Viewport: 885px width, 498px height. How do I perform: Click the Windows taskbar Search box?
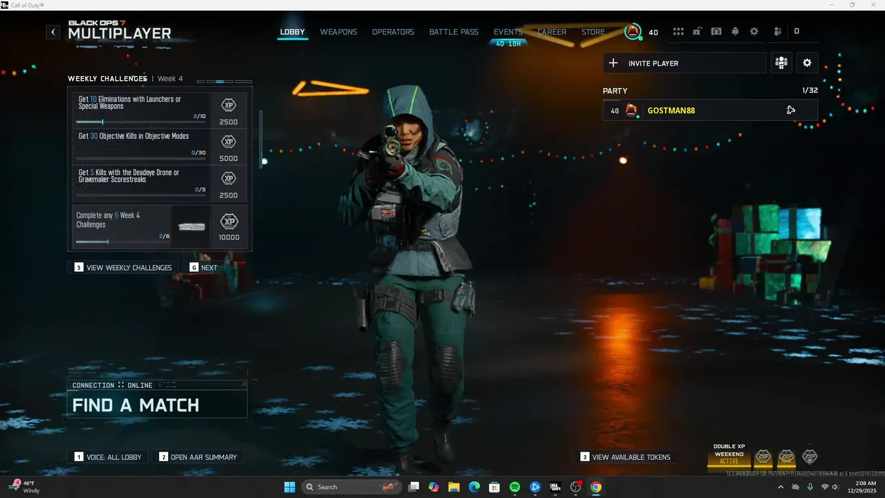point(353,487)
